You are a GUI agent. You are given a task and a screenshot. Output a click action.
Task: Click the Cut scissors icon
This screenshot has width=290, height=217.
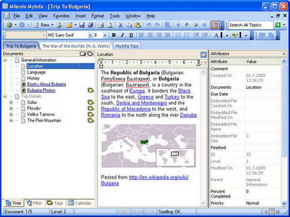(121, 25)
